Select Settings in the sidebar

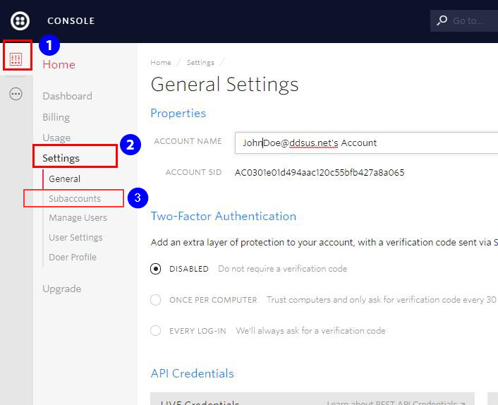61,158
